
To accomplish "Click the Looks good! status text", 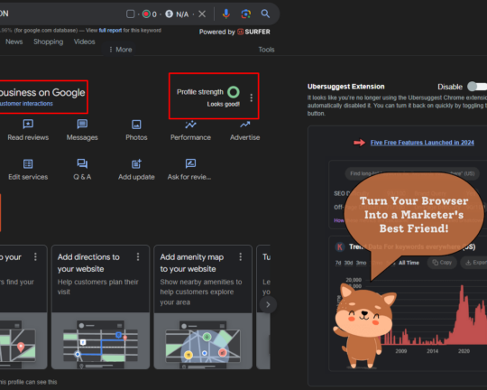I will [224, 104].
